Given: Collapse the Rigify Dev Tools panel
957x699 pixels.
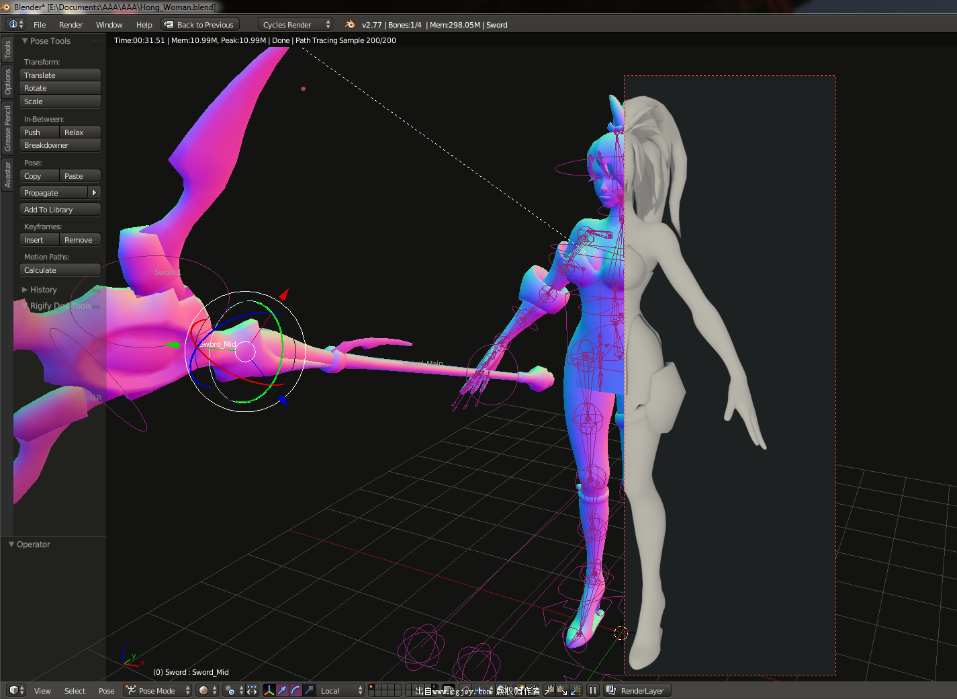Looking at the screenshot, I should 25,306.
